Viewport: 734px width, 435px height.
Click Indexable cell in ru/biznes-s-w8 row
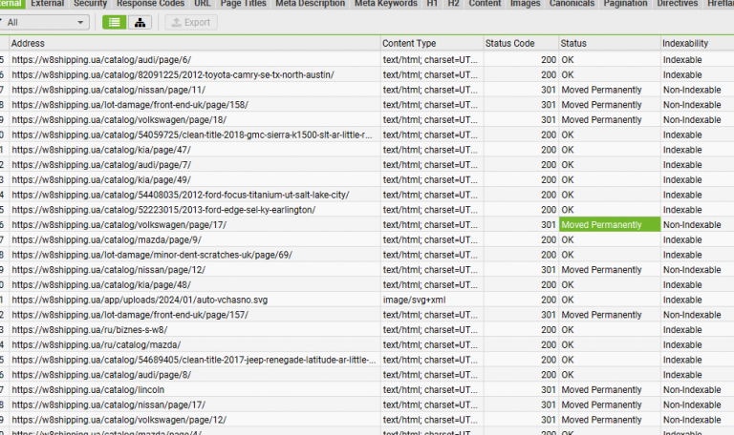[682, 330]
